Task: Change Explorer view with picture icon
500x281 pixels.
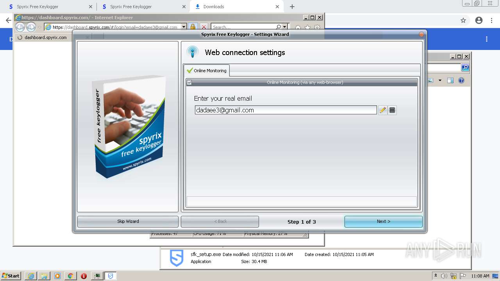Action: tap(431, 80)
